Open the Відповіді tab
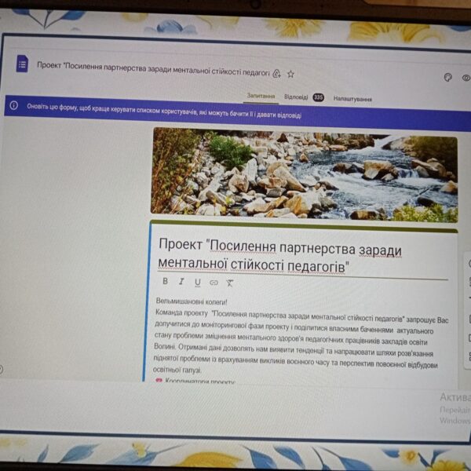471x471 pixels. [296, 97]
